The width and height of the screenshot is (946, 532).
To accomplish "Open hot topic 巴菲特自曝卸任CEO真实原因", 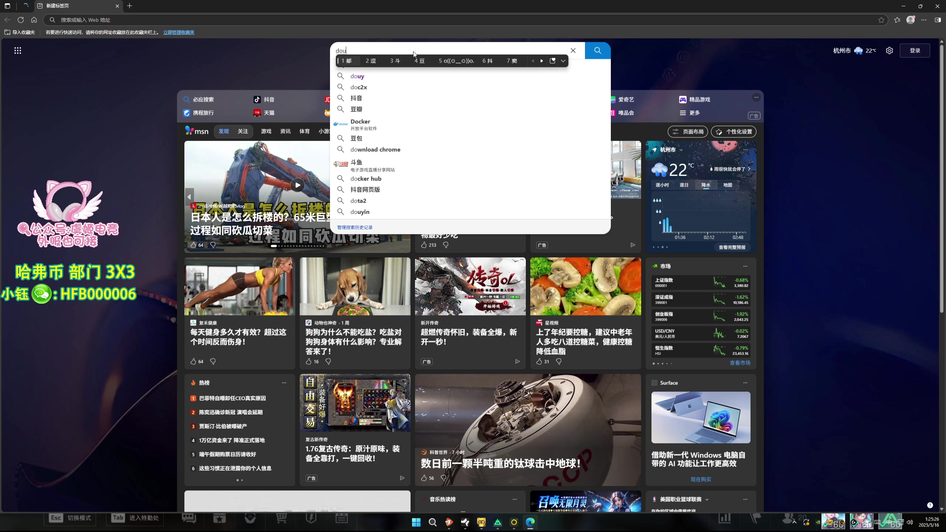I will [232, 398].
